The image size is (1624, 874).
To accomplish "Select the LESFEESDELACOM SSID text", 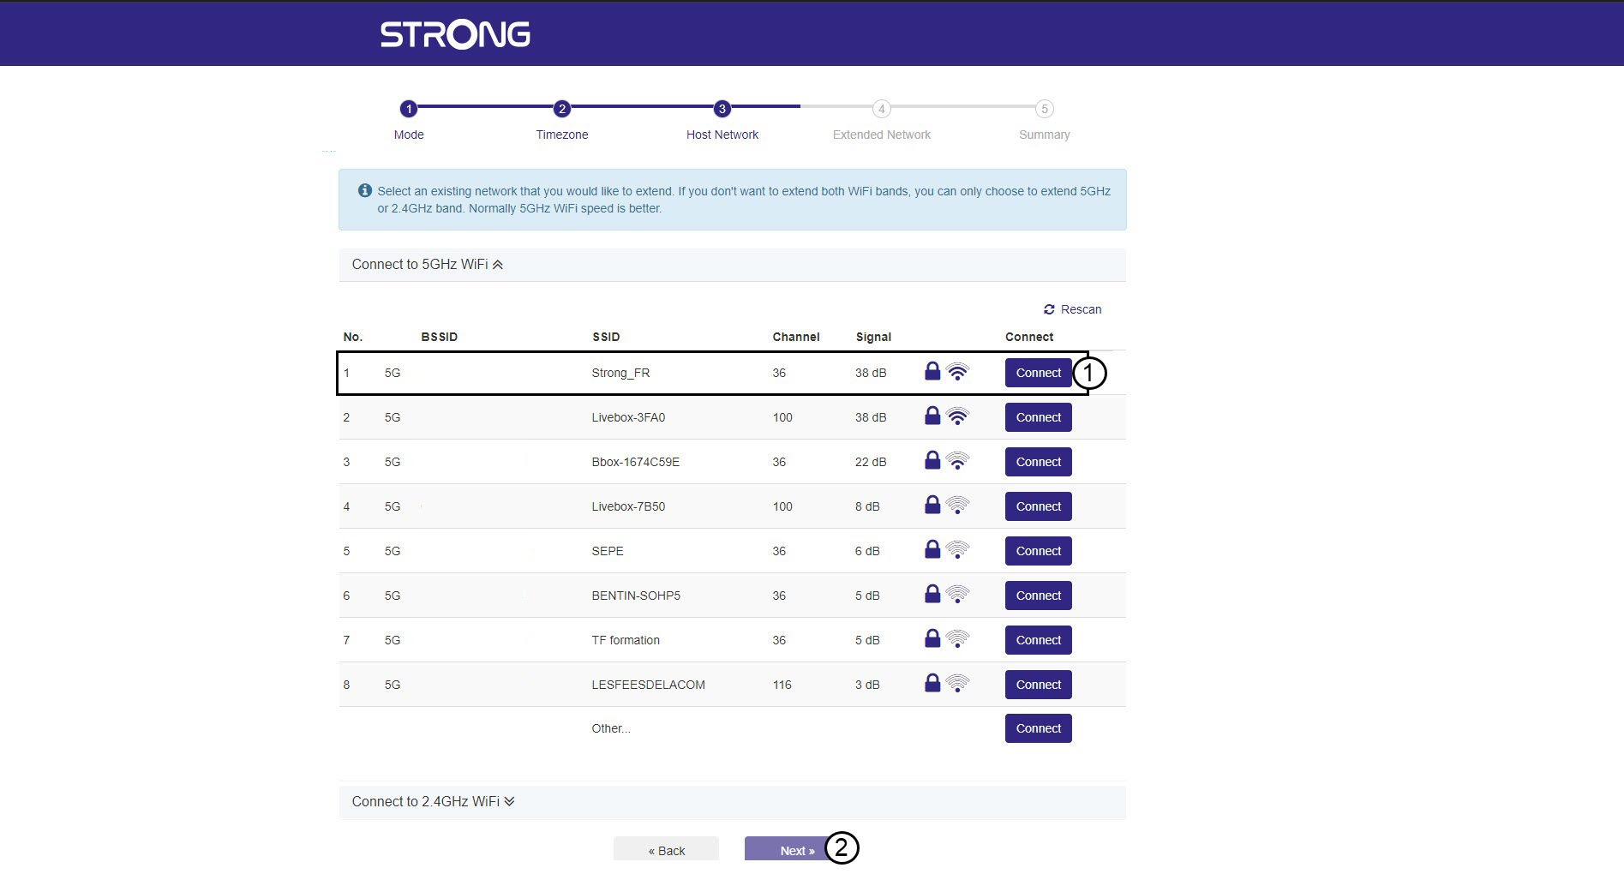I will tap(648, 685).
